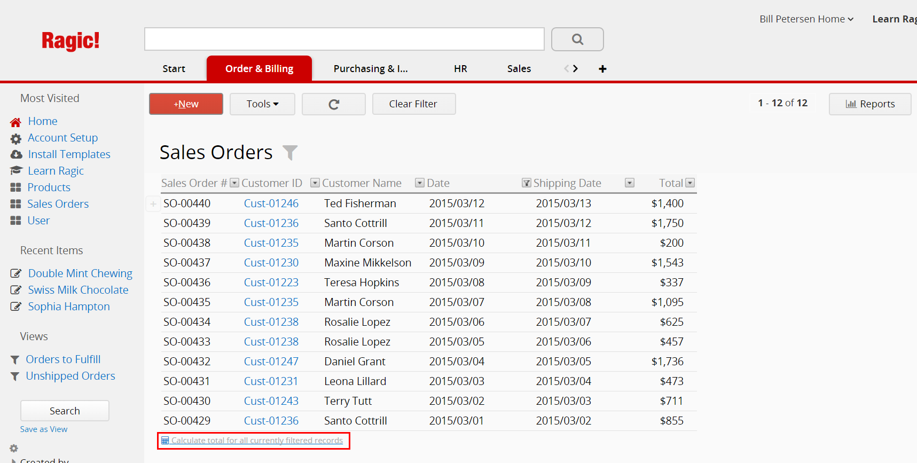Click sales order SO-00429
Viewport: 917px width, 463px height.
(187, 421)
